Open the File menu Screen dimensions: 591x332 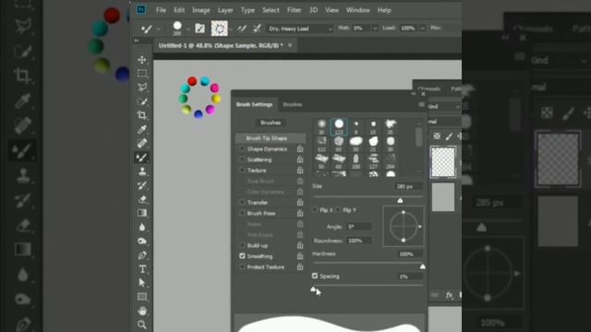pyautogui.click(x=161, y=10)
